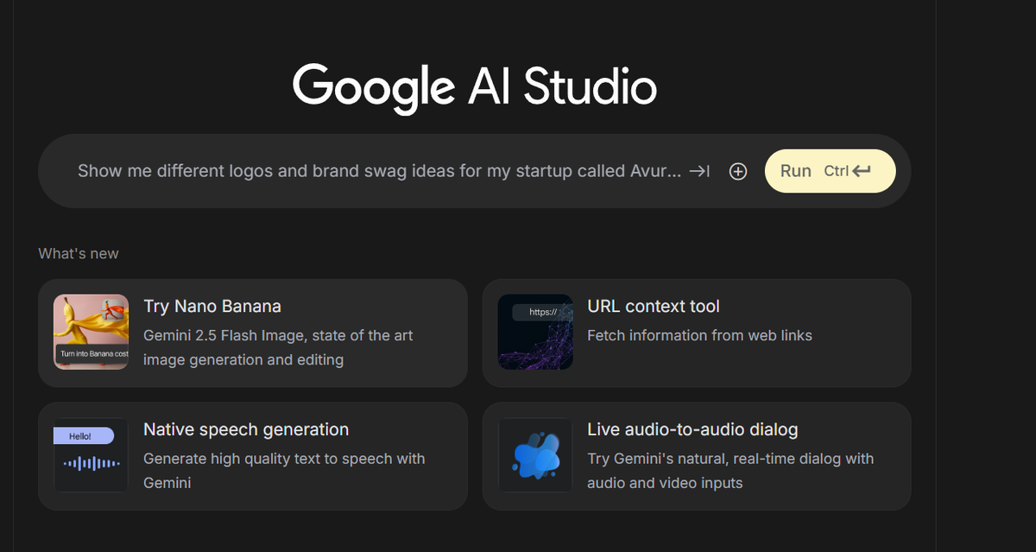
Task: Click 'Generate high quality text to speech' description
Action: tap(284, 471)
